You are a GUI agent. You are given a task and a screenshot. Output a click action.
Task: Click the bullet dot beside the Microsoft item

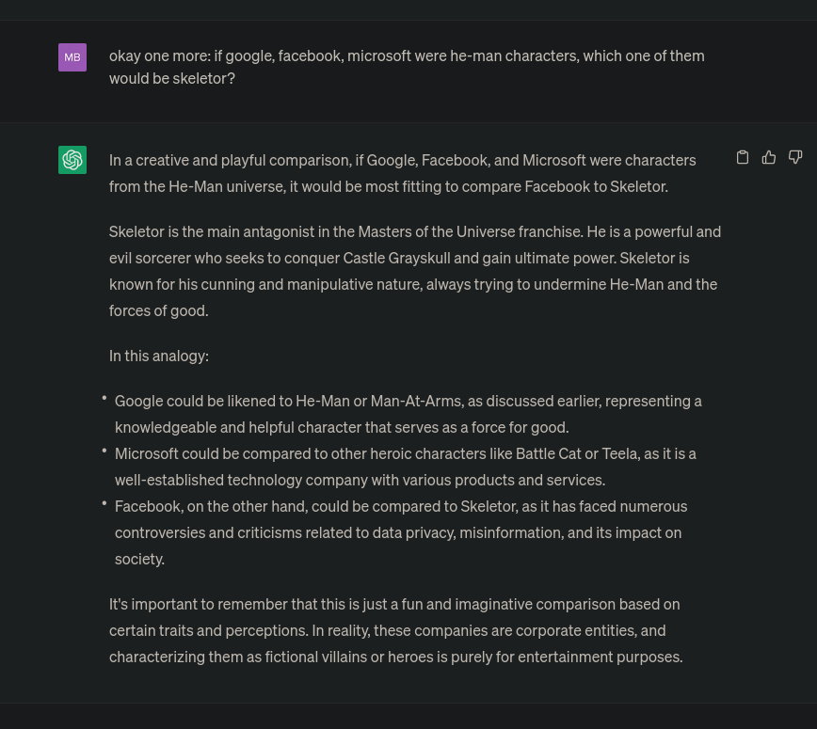click(x=104, y=452)
